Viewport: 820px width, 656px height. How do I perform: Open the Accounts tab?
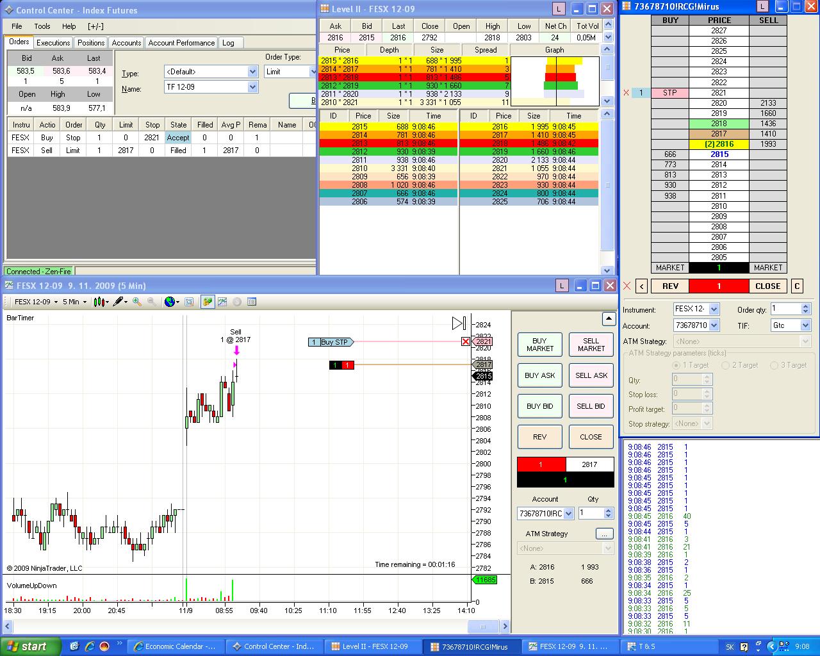pyautogui.click(x=126, y=43)
